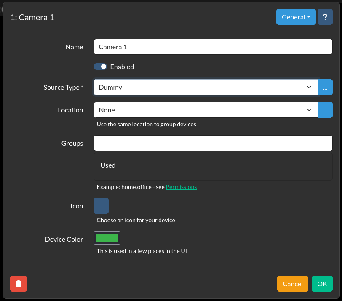The height and width of the screenshot is (301, 342).
Task: Click 'This is used in a few places in the UI'
Action: 142,251
